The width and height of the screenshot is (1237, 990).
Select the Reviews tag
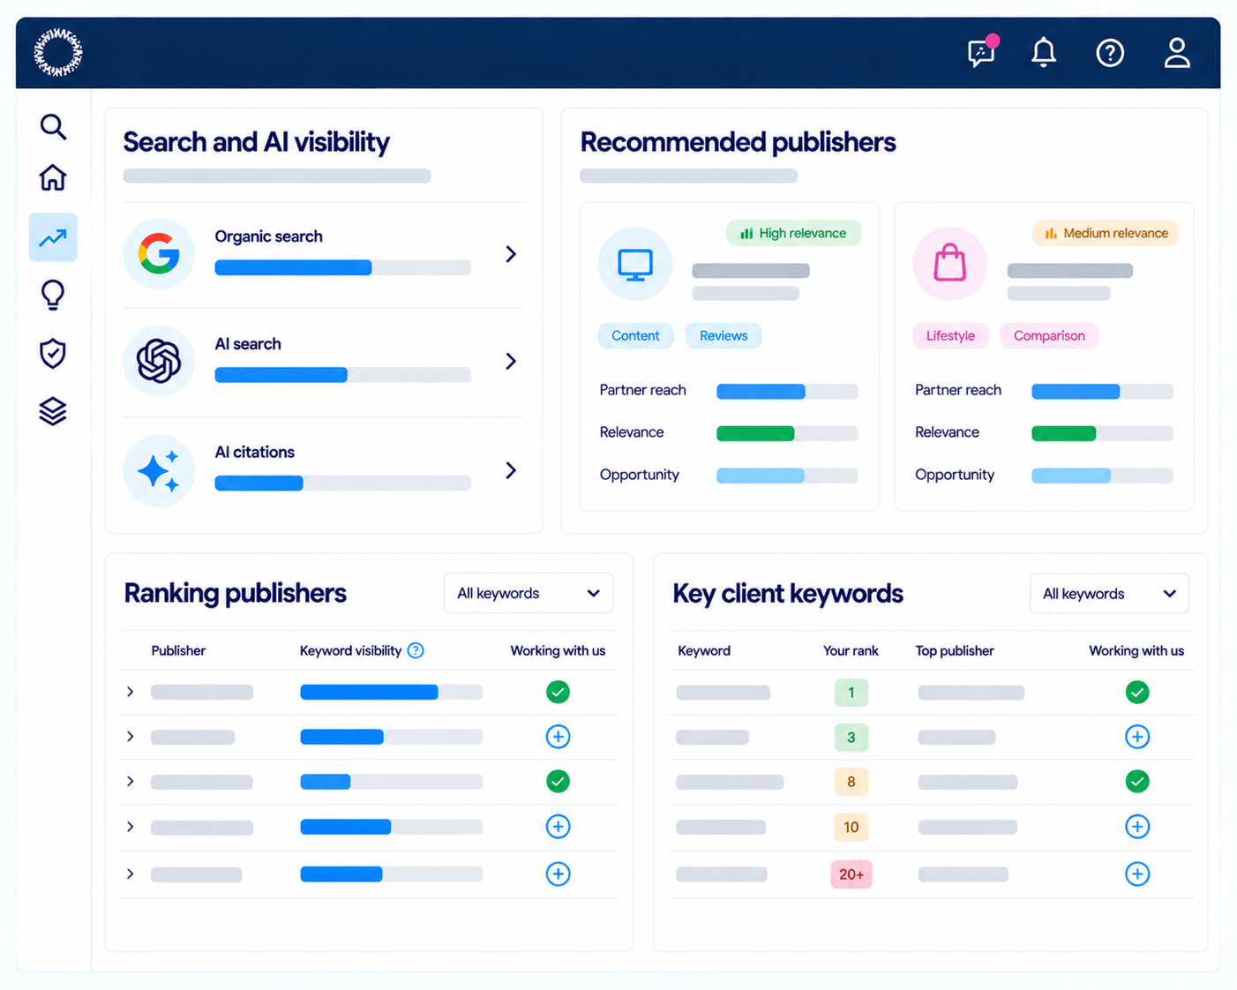(723, 335)
